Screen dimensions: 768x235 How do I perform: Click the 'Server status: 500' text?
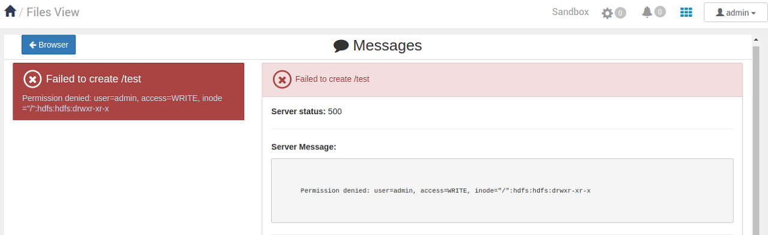tap(307, 111)
